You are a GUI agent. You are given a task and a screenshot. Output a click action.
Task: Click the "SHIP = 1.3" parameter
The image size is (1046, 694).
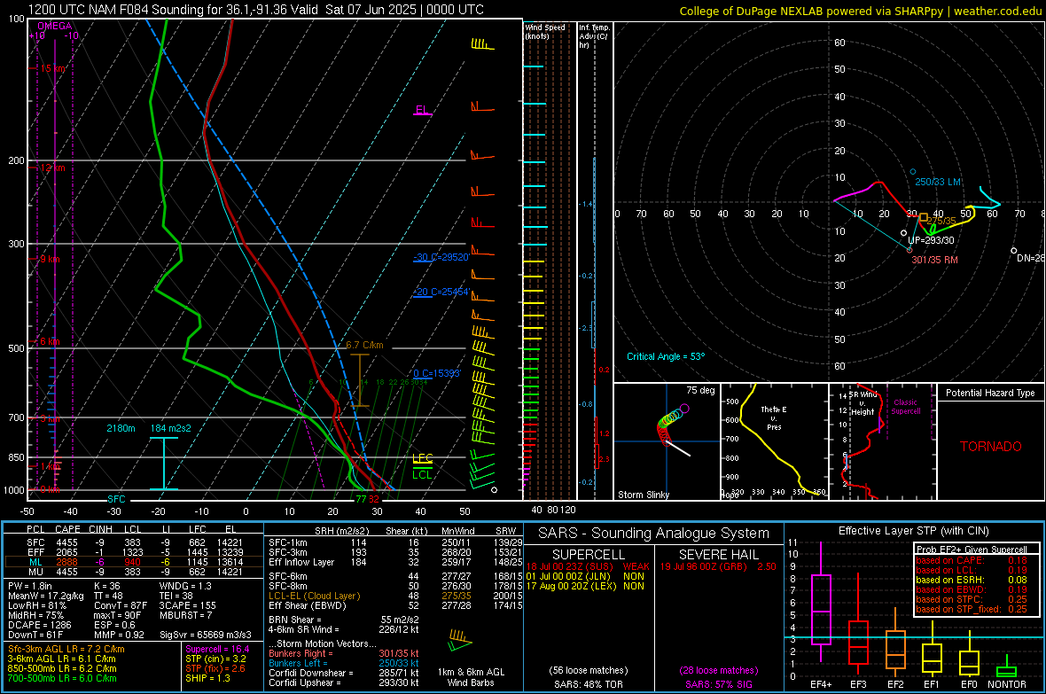point(207,678)
